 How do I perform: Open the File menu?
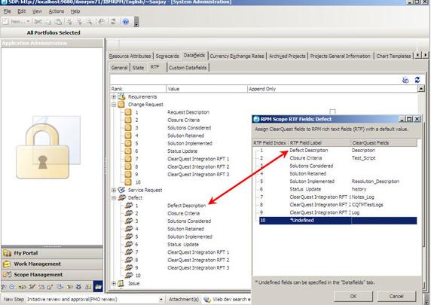tap(8, 11)
